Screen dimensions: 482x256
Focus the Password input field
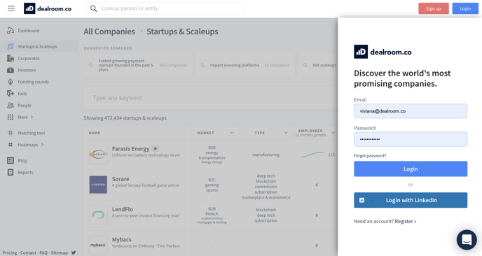tap(411, 139)
